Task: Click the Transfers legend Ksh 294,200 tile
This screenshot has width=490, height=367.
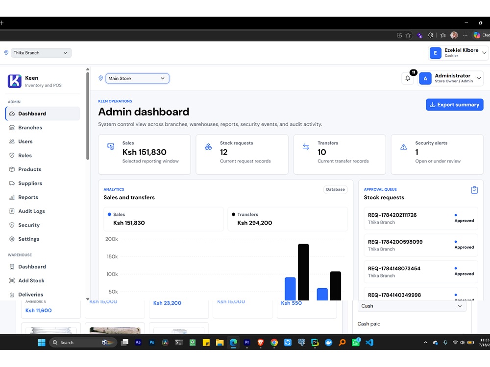Action: (x=288, y=219)
